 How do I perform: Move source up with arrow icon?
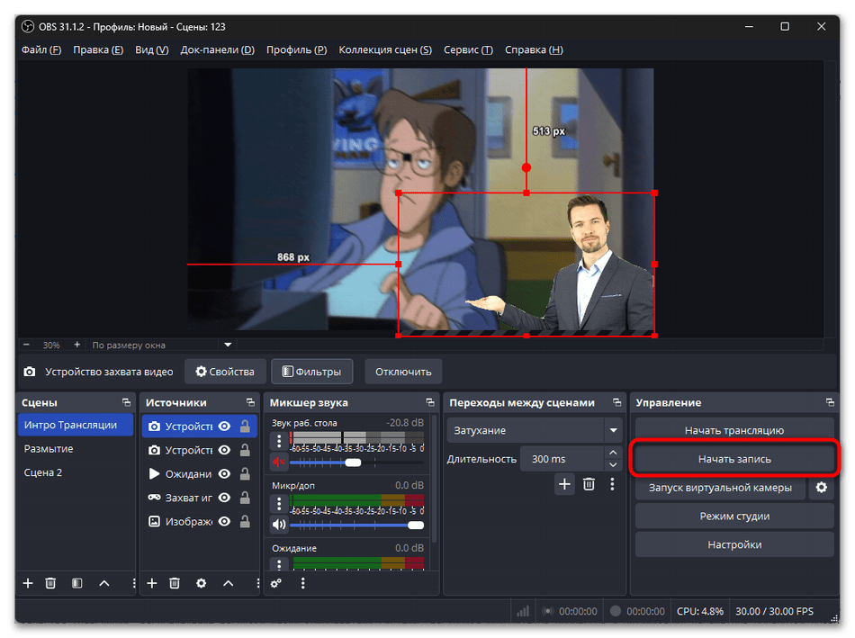pyautogui.click(x=229, y=583)
